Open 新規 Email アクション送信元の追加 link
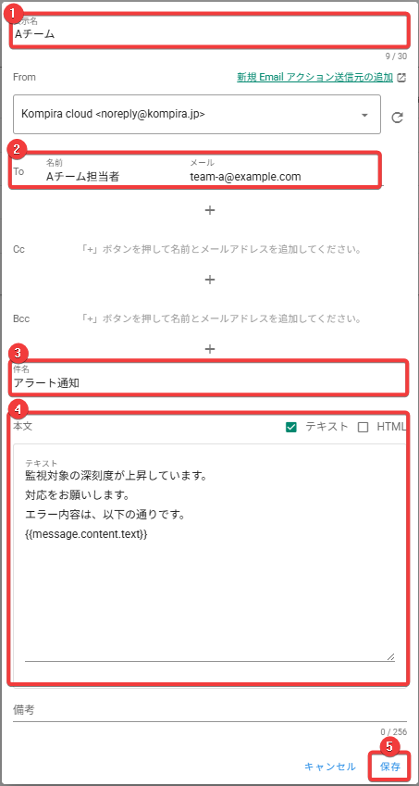This screenshot has width=419, height=786. coord(314,77)
